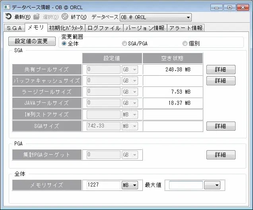253x210 pixels.
Task: Click 詳細 button for 集計PGAターゲット
Action: tap(220, 155)
